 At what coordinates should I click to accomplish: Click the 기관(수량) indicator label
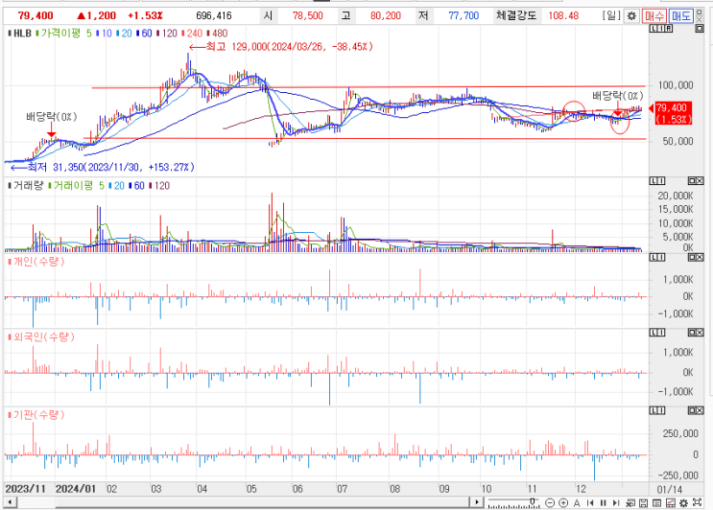(38, 415)
